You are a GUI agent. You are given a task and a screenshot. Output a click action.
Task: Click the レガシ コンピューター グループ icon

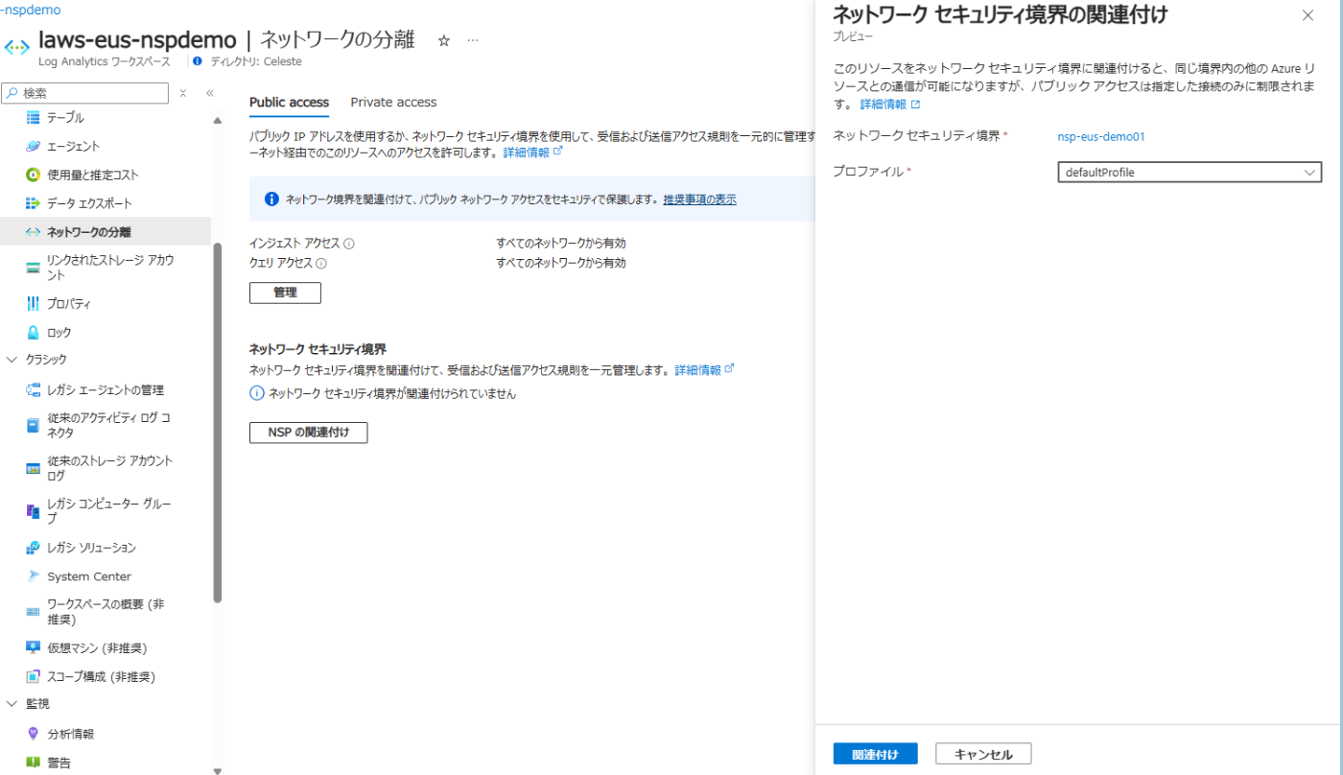[33, 511]
